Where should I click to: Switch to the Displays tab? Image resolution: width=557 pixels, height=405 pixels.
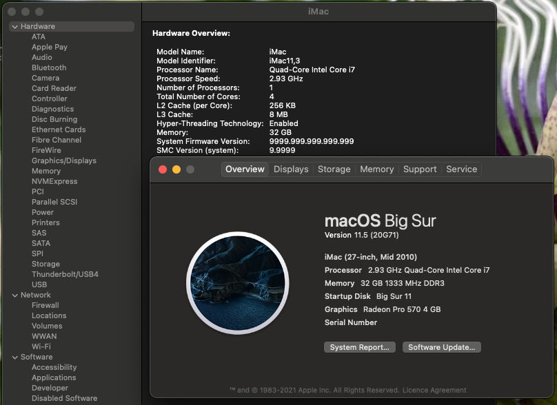pos(291,169)
